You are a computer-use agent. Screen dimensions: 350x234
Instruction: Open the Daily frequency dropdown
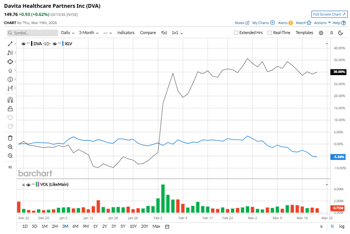pyautogui.click(x=68, y=33)
